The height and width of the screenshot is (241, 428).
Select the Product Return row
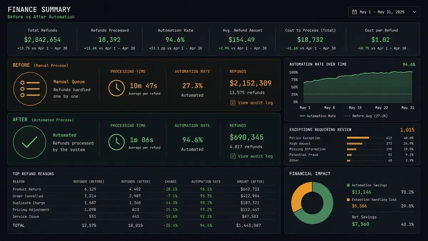click(x=144, y=189)
